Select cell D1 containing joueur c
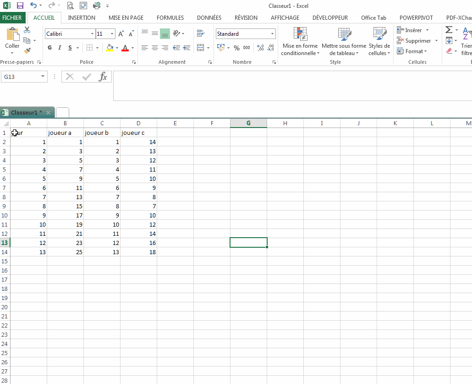The height and width of the screenshot is (384, 472). [138, 133]
